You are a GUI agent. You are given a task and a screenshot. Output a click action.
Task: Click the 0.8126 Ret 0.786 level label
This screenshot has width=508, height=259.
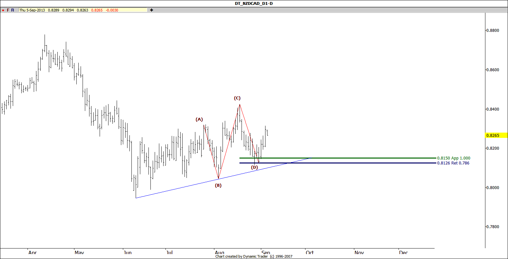[x=453, y=163]
